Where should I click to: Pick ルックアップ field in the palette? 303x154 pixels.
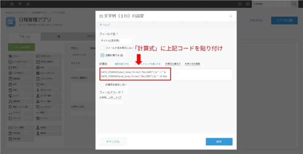[49, 107]
